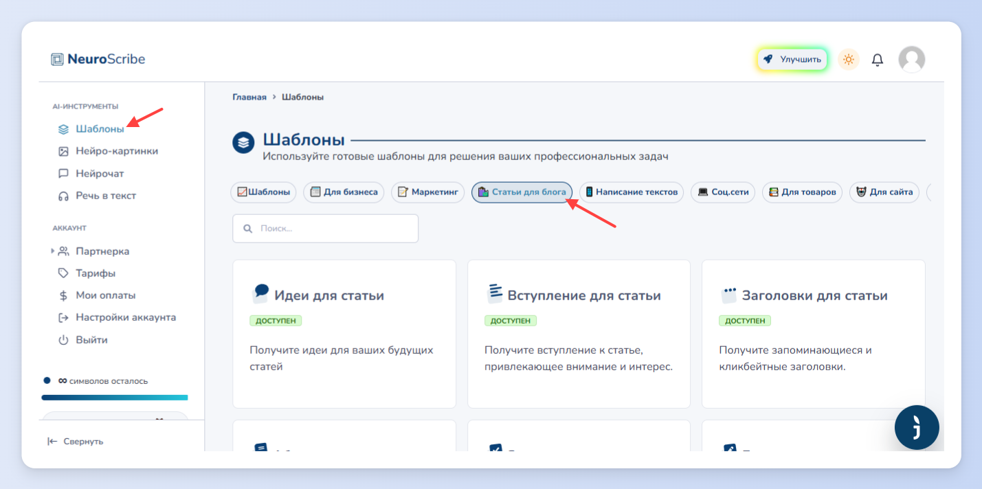Click the Выйти power icon
Image resolution: width=982 pixels, height=489 pixels.
(63, 340)
